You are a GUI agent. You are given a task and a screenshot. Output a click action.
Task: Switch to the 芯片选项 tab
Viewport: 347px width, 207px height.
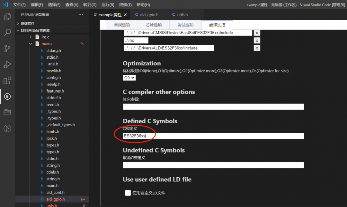(x=154, y=25)
